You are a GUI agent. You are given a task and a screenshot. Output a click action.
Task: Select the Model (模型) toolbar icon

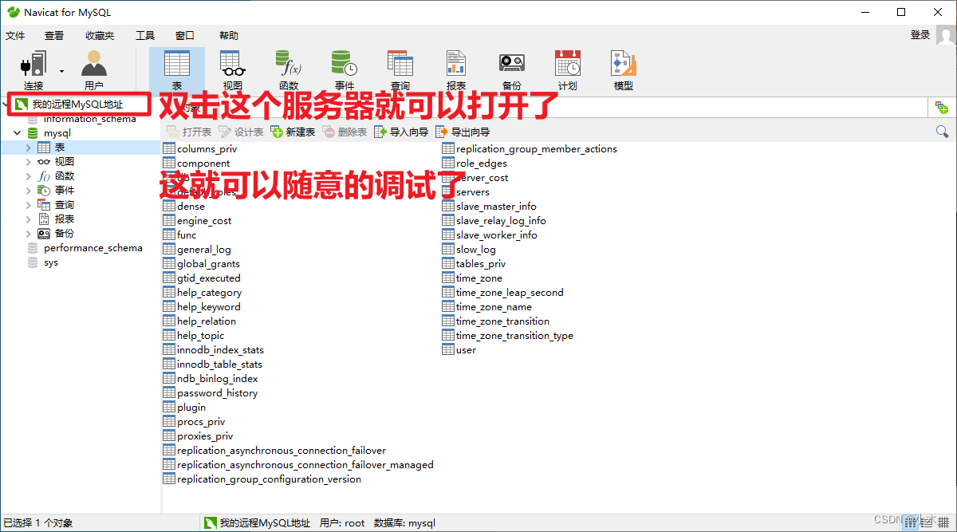tap(623, 70)
